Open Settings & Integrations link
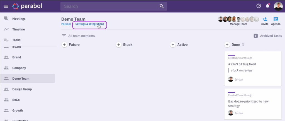Screen dimensions: 285x121 (90, 24)
